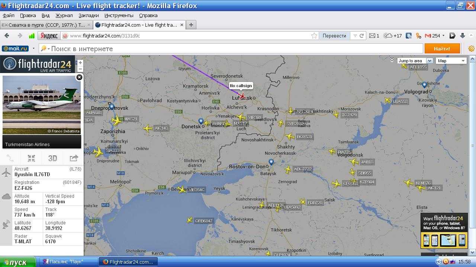The width and height of the screenshot is (476, 267).
Task: Open mail.ru toolbar settings gear
Action: click(472, 49)
